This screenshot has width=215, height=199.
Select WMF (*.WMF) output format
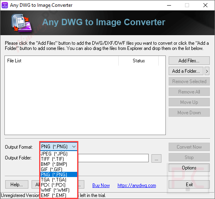click(59, 190)
